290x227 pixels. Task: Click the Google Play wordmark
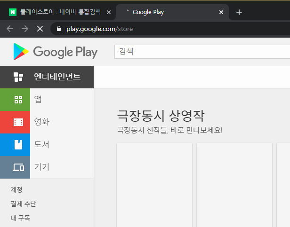[x=65, y=52]
